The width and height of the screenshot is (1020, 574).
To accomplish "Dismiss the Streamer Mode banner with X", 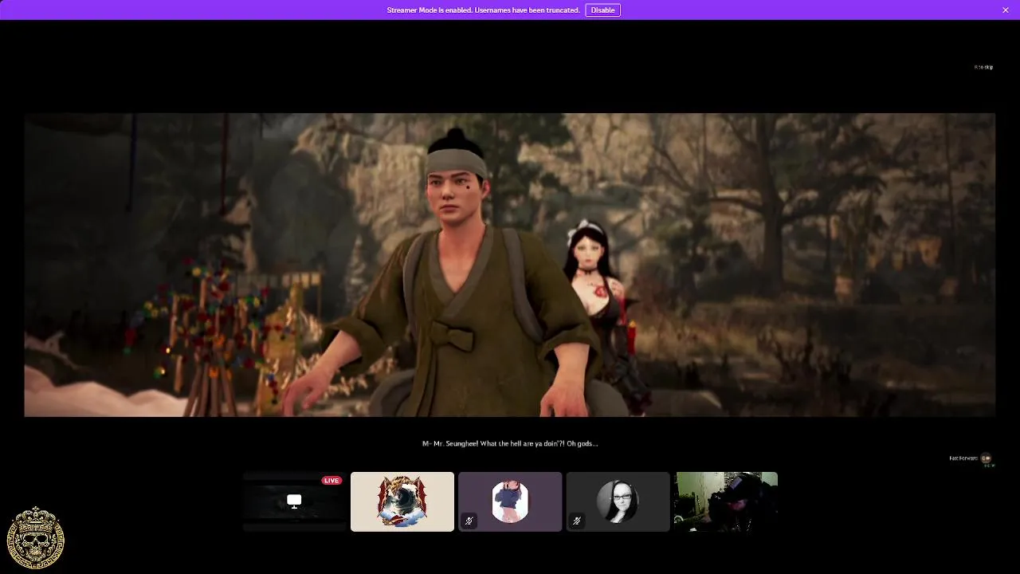I will point(1006,10).
